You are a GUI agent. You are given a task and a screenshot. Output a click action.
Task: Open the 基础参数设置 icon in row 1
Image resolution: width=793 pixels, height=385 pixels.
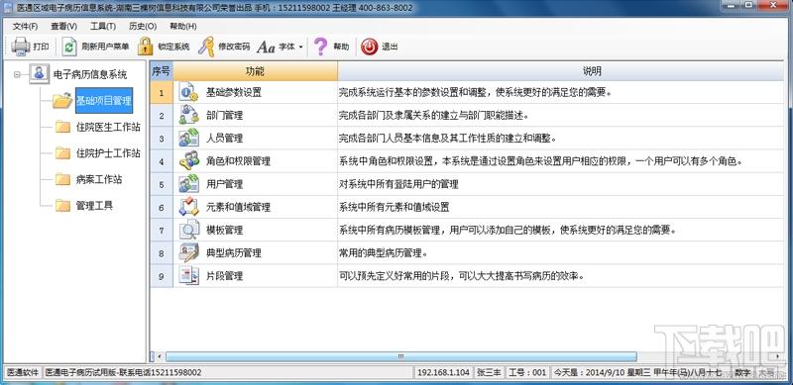tap(188, 92)
